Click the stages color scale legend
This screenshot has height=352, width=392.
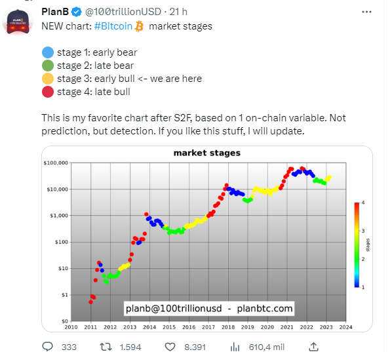360,244
